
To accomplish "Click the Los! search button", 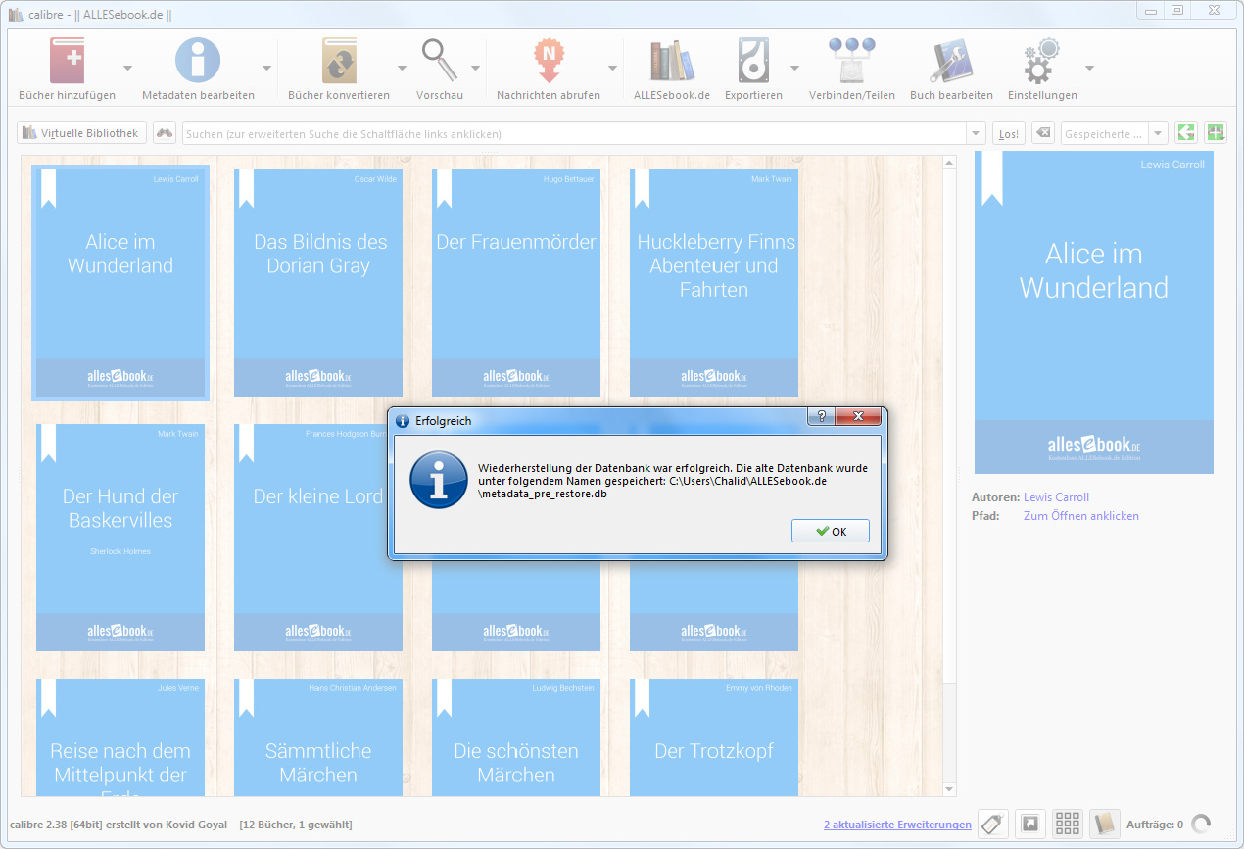I will pyautogui.click(x=1008, y=133).
